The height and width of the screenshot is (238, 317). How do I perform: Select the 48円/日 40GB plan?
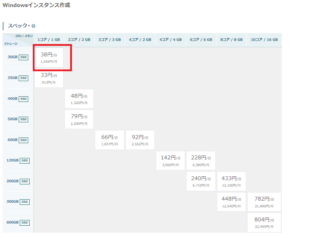(79, 99)
